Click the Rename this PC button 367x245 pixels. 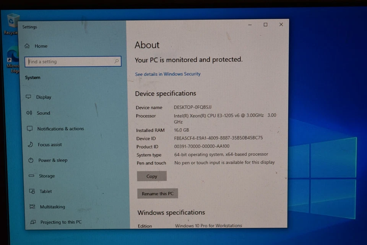click(x=158, y=194)
